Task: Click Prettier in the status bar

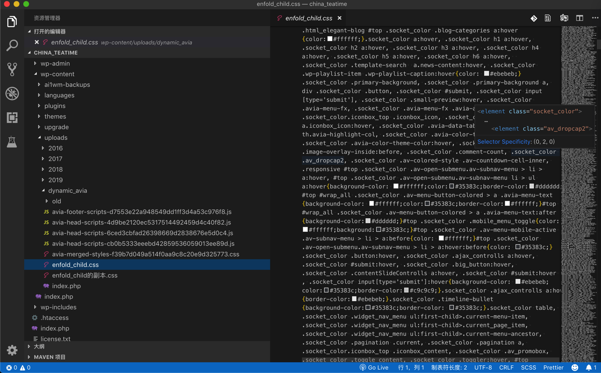Action: point(553,368)
